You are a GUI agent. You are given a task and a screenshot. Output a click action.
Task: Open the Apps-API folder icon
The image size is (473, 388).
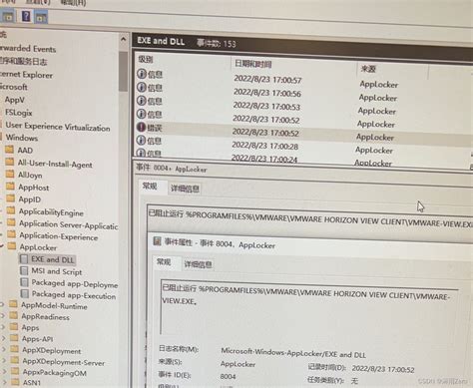click(x=14, y=338)
